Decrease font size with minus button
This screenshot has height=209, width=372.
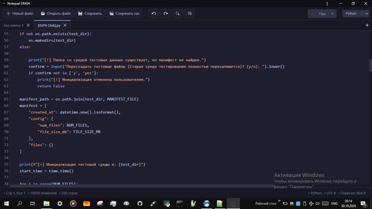[312, 14]
